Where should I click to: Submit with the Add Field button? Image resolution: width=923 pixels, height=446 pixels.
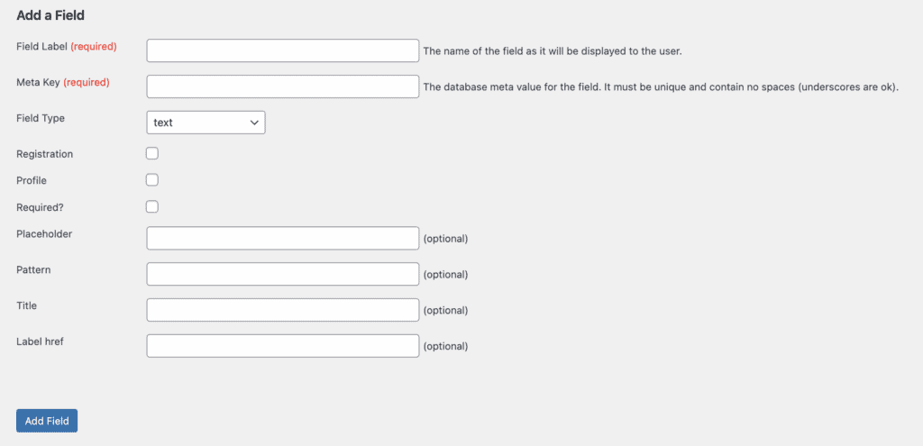47,422
